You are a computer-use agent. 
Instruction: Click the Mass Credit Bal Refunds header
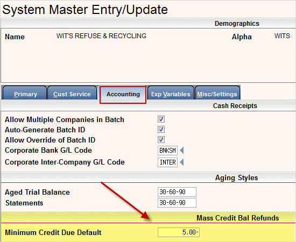click(238, 218)
